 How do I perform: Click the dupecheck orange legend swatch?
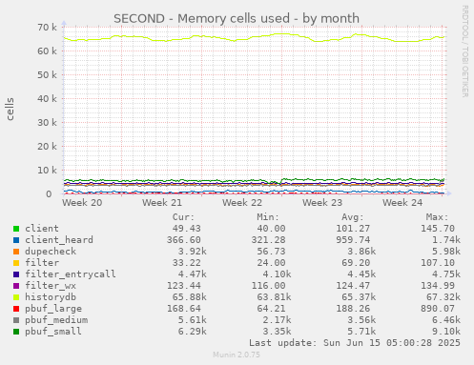click(16, 252)
